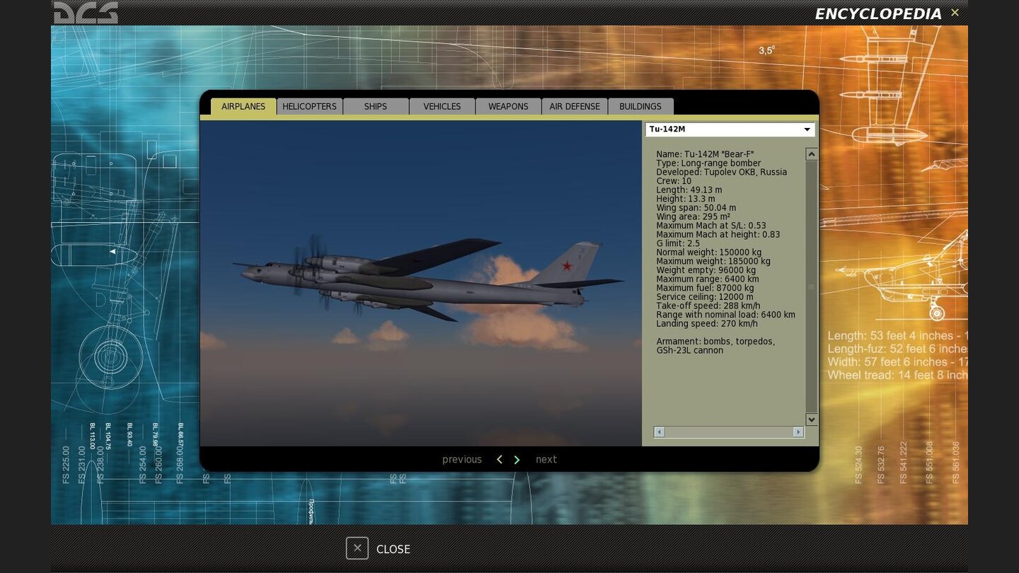The image size is (1019, 573).
Task: Click 'Maximum Mach at height: 0.83' text
Action: (718, 235)
